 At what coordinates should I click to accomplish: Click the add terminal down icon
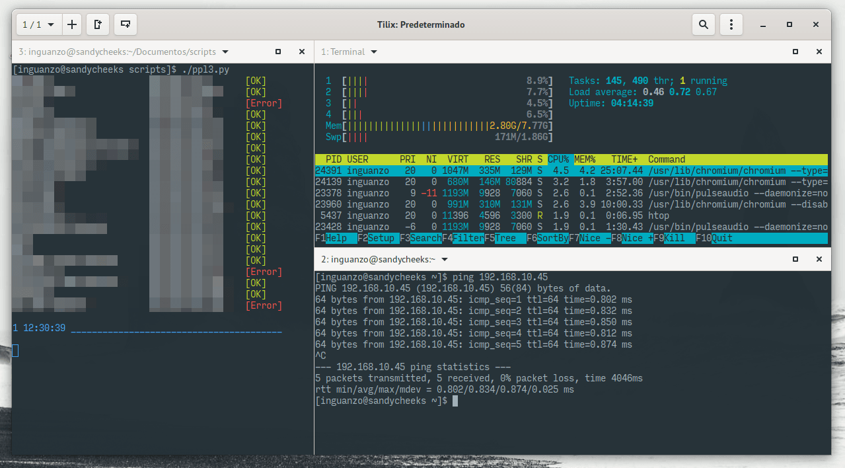(x=125, y=24)
